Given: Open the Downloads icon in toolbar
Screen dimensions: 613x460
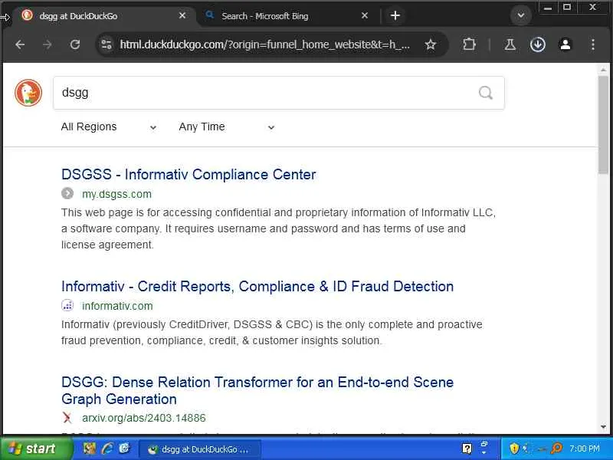Looking at the screenshot, I should (x=538, y=44).
